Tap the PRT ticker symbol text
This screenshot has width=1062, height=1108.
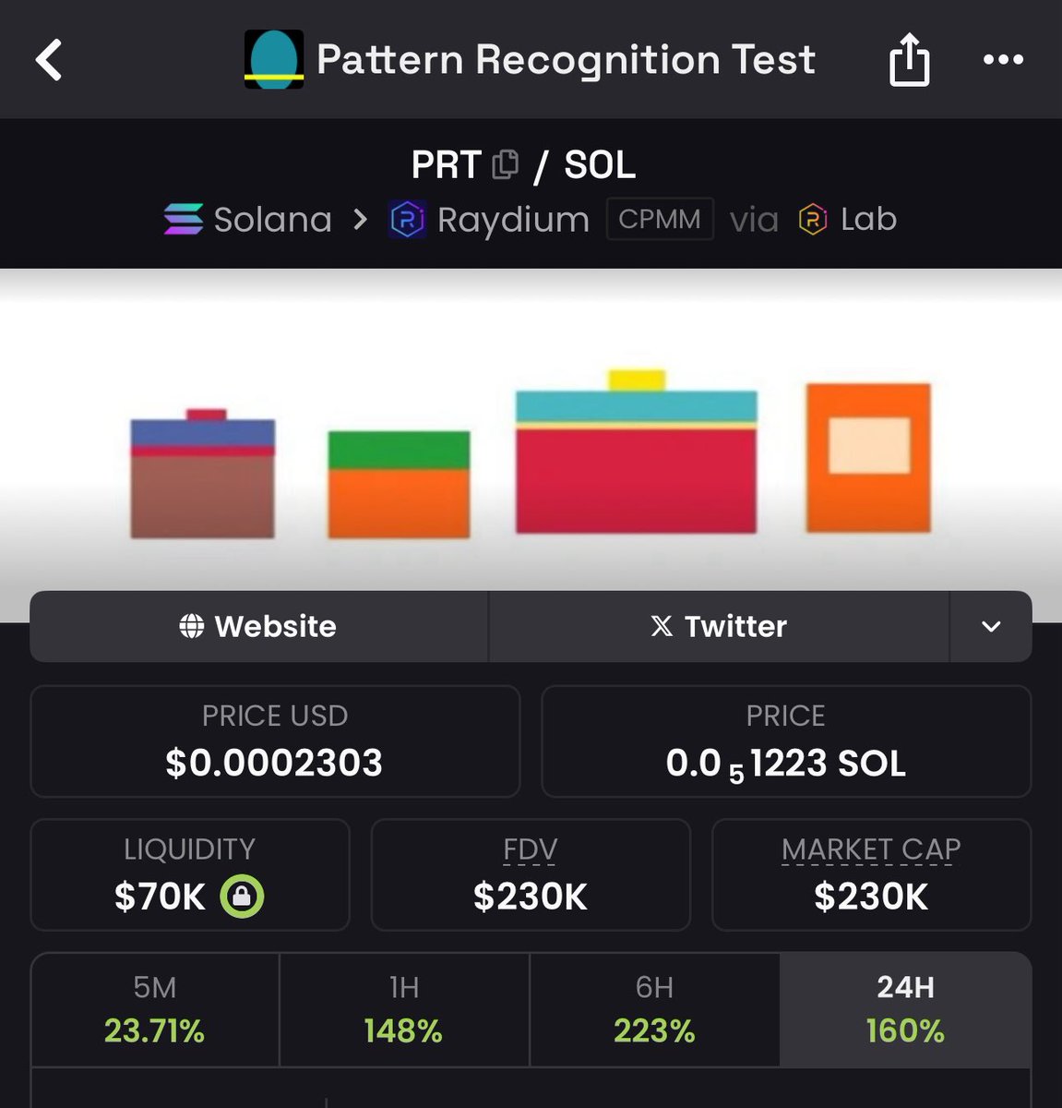tap(446, 165)
